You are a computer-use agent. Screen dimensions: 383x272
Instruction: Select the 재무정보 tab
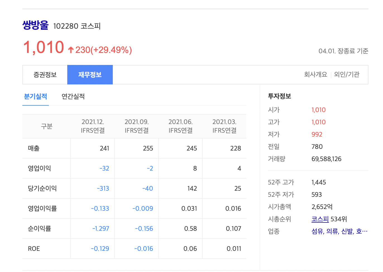point(90,75)
